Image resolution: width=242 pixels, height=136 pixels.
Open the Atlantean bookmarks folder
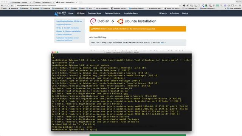(x=24, y=8)
